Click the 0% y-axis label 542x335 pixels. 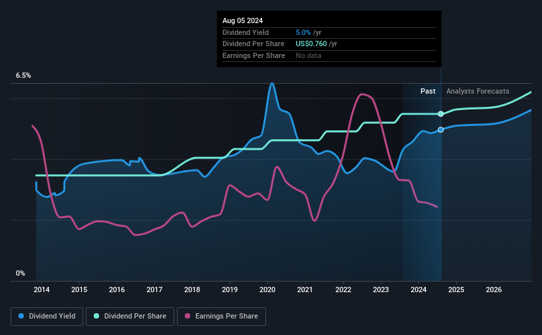click(20, 273)
